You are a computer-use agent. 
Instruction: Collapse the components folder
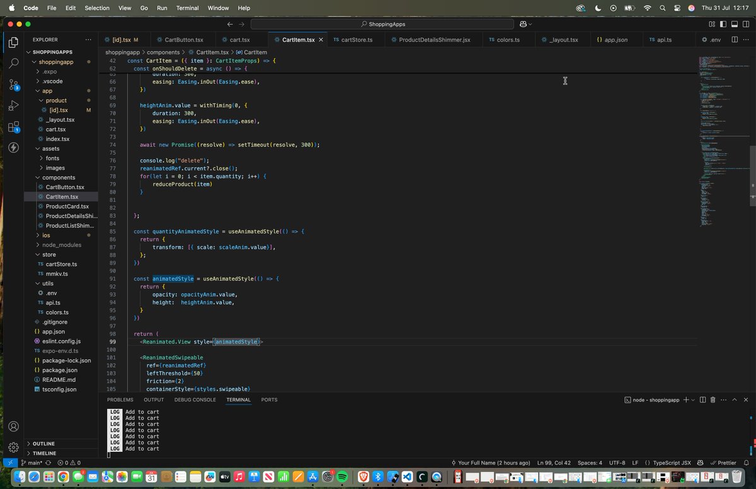click(59, 177)
